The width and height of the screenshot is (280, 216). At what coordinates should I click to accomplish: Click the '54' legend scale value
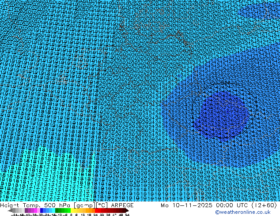pos(127,215)
